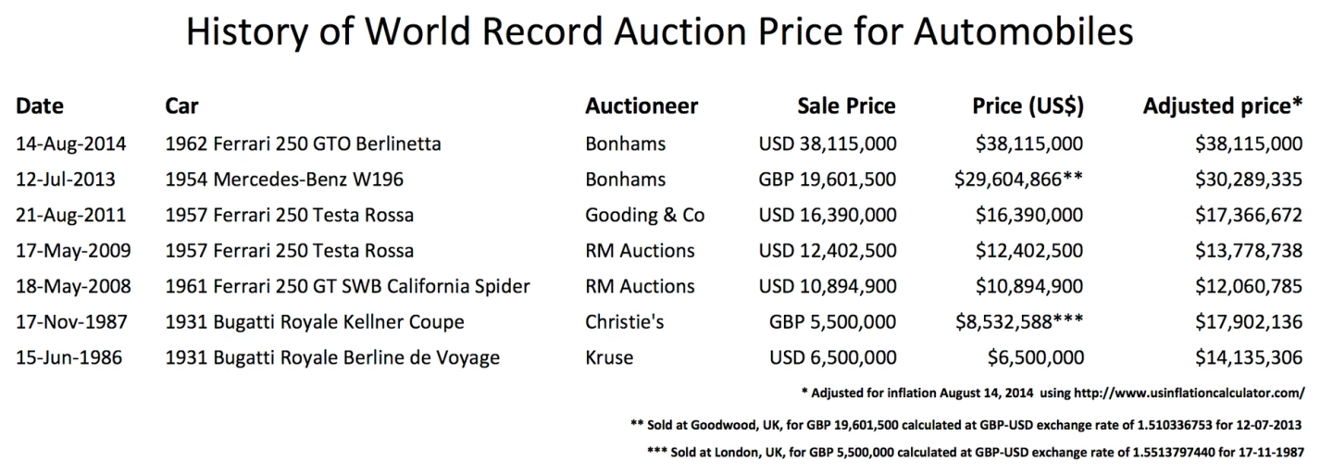The width and height of the screenshot is (1333, 474).
Task: Click the 1962 Ferrari 250 GTO Berlinetta entry
Action: [303, 143]
